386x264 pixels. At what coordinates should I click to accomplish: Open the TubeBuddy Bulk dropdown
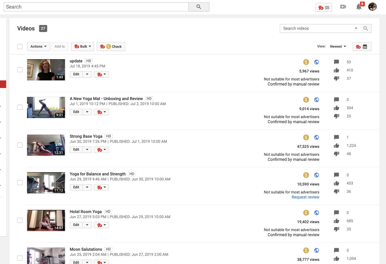click(82, 47)
